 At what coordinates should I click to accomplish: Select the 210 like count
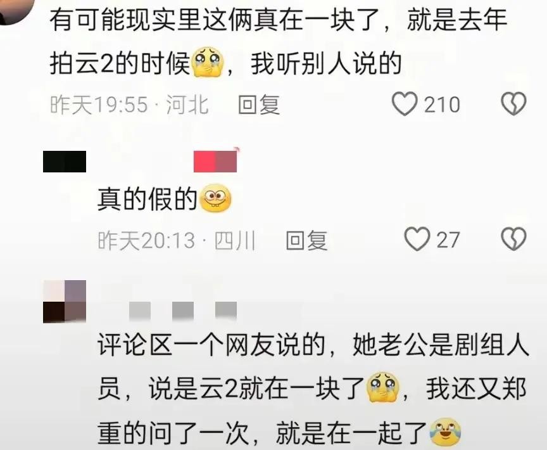coord(442,105)
